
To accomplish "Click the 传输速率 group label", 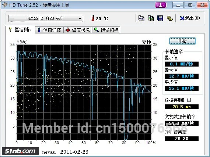I will tap(174, 51).
